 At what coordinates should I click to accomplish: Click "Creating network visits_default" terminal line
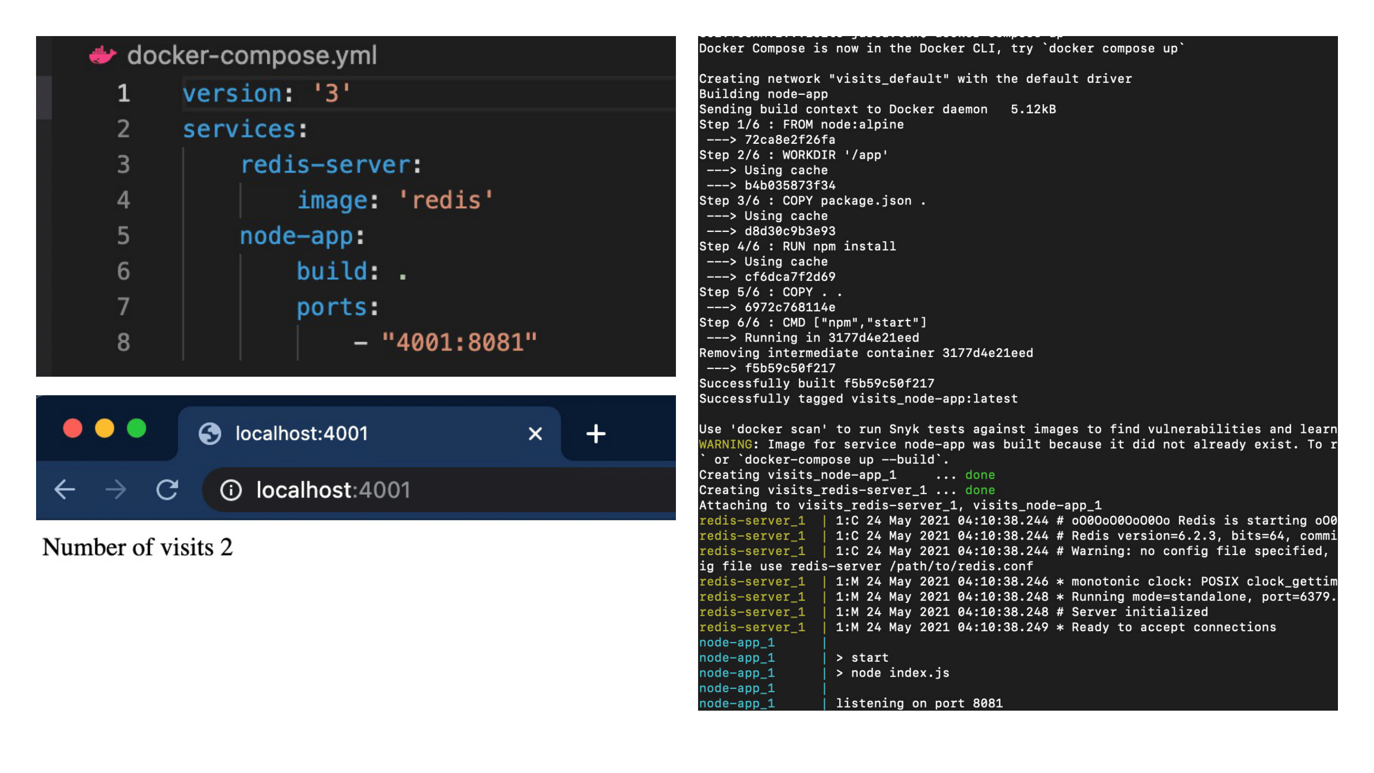(x=915, y=78)
